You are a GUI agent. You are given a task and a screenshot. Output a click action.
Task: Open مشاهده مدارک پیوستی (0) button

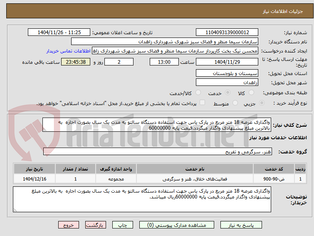coord(177,225)
